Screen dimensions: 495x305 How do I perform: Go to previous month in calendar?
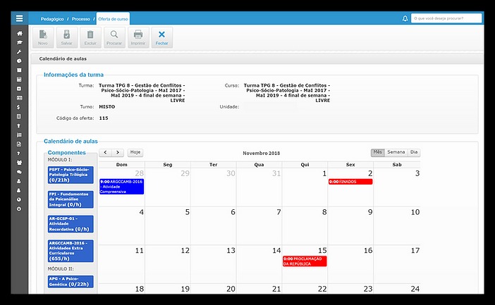click(x=105, y=152)
